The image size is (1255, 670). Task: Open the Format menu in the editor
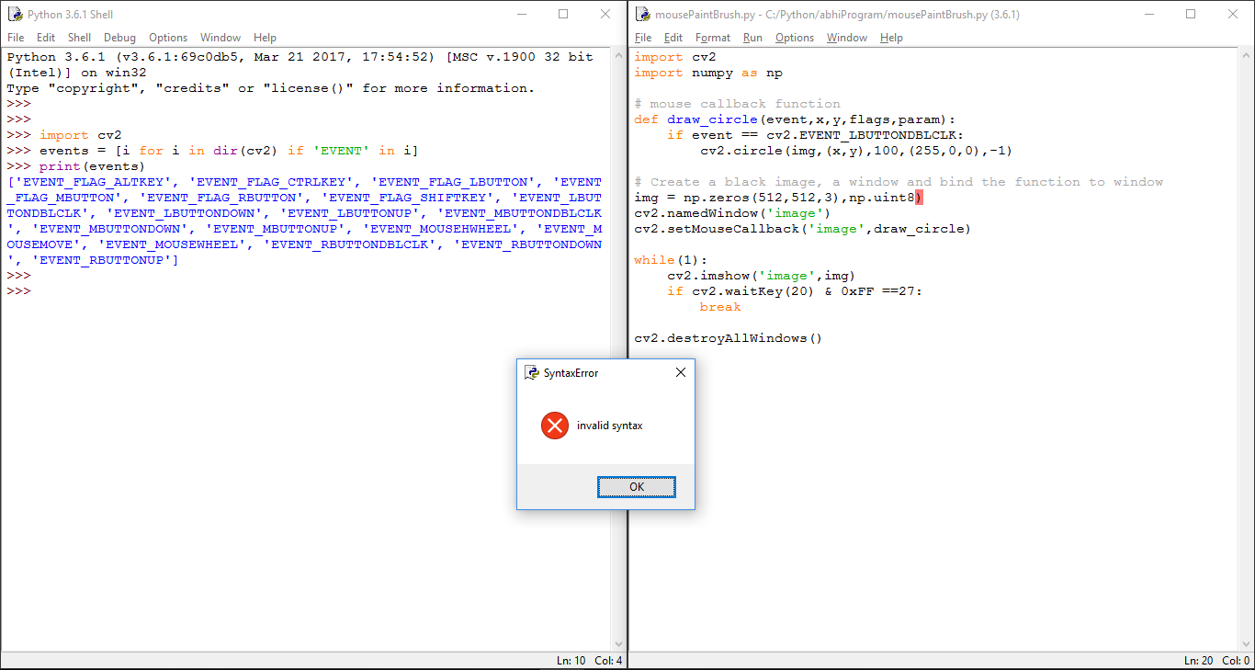(x=713, y=38)
